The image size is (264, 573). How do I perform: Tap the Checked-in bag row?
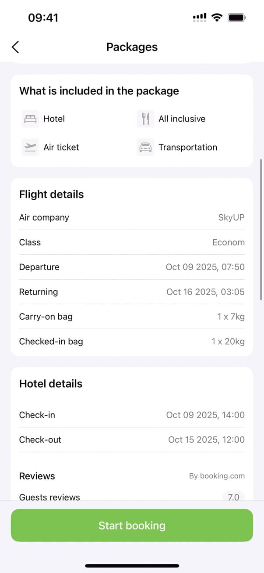coord(132,341)
